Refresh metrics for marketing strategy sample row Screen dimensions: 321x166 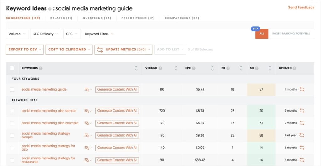point(302,135)
